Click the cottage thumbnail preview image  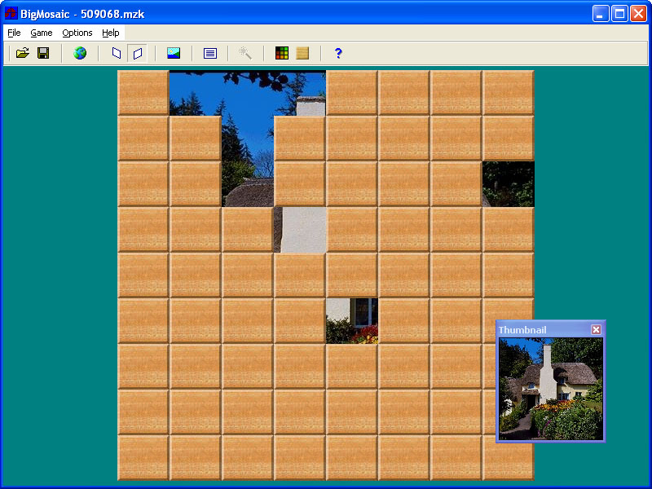[551, 389]
